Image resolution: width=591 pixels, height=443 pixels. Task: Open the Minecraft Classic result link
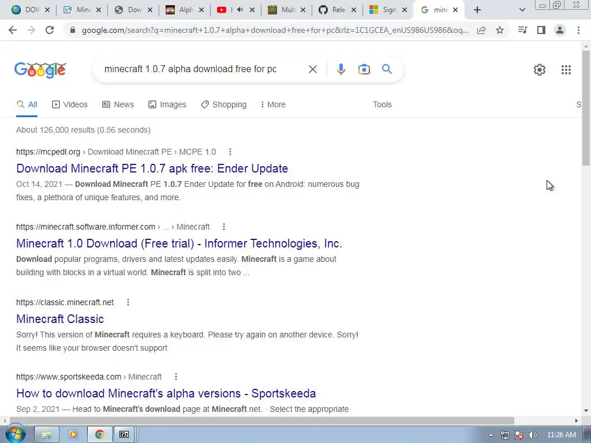point(60,318)
